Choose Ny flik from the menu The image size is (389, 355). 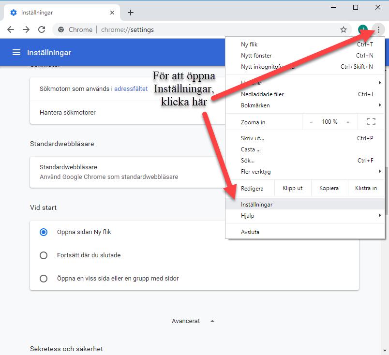305,44
